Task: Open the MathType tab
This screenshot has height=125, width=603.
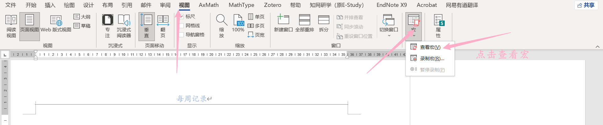Action: point(242,5)
